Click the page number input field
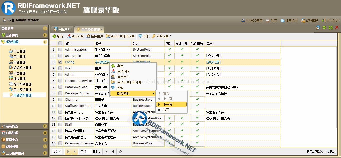Screen dimensions: 341x158 (x=88, y=151)
